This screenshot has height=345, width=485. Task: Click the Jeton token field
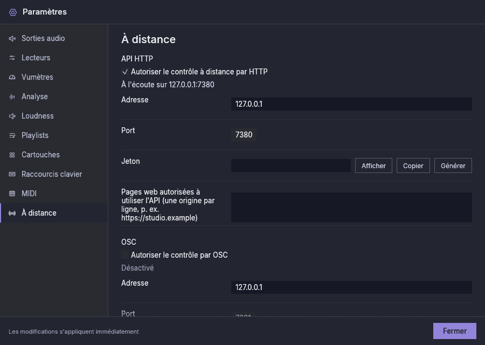coord(291,165)
